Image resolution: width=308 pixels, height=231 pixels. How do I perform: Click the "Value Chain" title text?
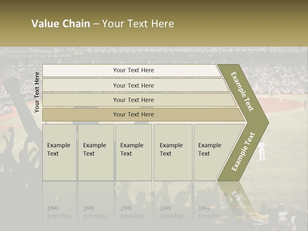(61, 24)
